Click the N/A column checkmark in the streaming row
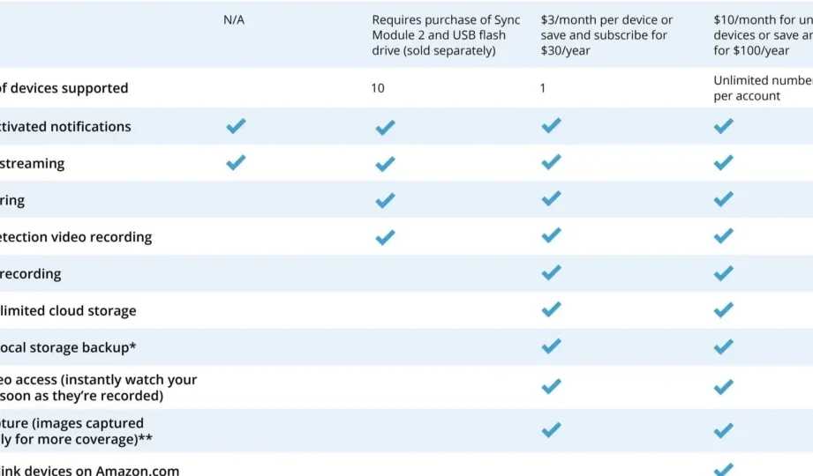This screenshot has height=476, width=813. [x=236, y=162]
